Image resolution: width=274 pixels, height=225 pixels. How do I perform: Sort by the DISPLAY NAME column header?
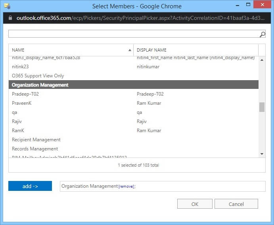click(x=196, y=50)
